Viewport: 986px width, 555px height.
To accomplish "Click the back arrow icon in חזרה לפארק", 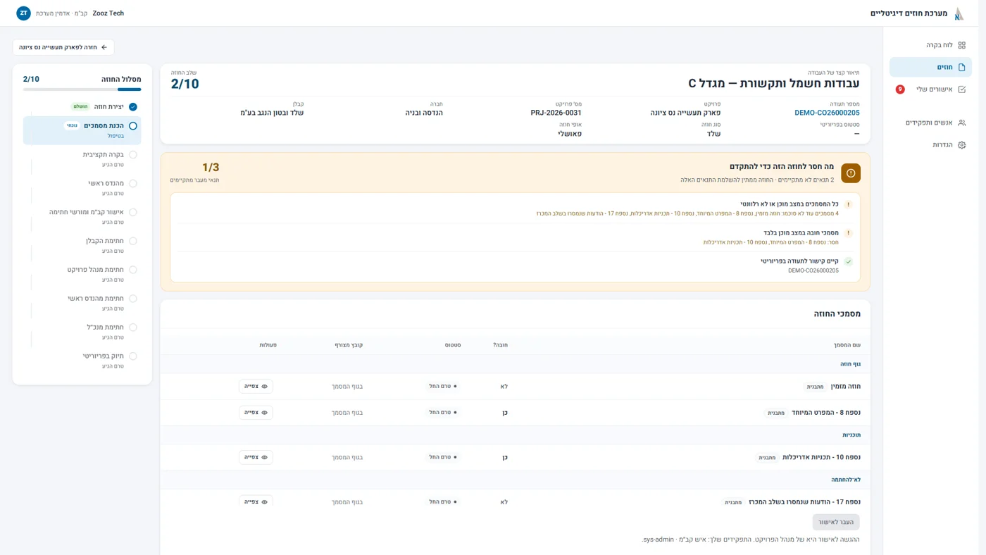I will [x=104, y=47].
